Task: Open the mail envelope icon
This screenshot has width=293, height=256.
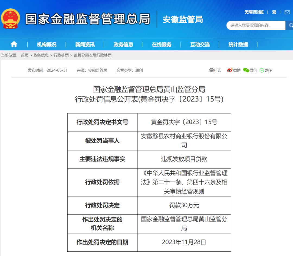Action: click(287, 12)
